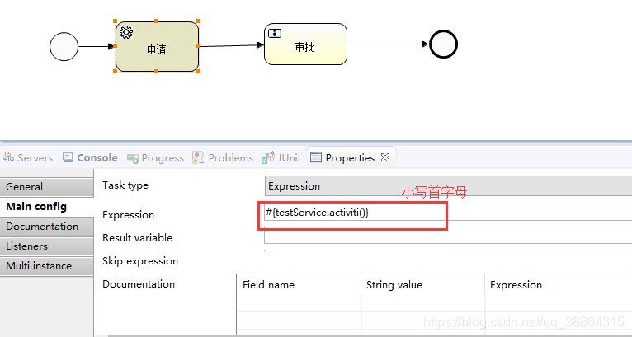Close the Properties view tab
Screen dimensions: 632x337
tap(385, 158)
